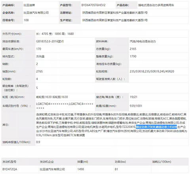
Task: Click motor model 'TZ220XYE' in remarks
Action: 129,127
